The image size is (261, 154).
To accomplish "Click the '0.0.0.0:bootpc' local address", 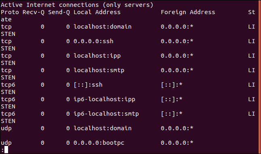I will (99, 143).
